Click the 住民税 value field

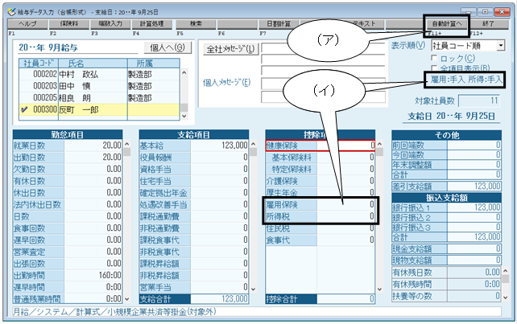(346, 228)
